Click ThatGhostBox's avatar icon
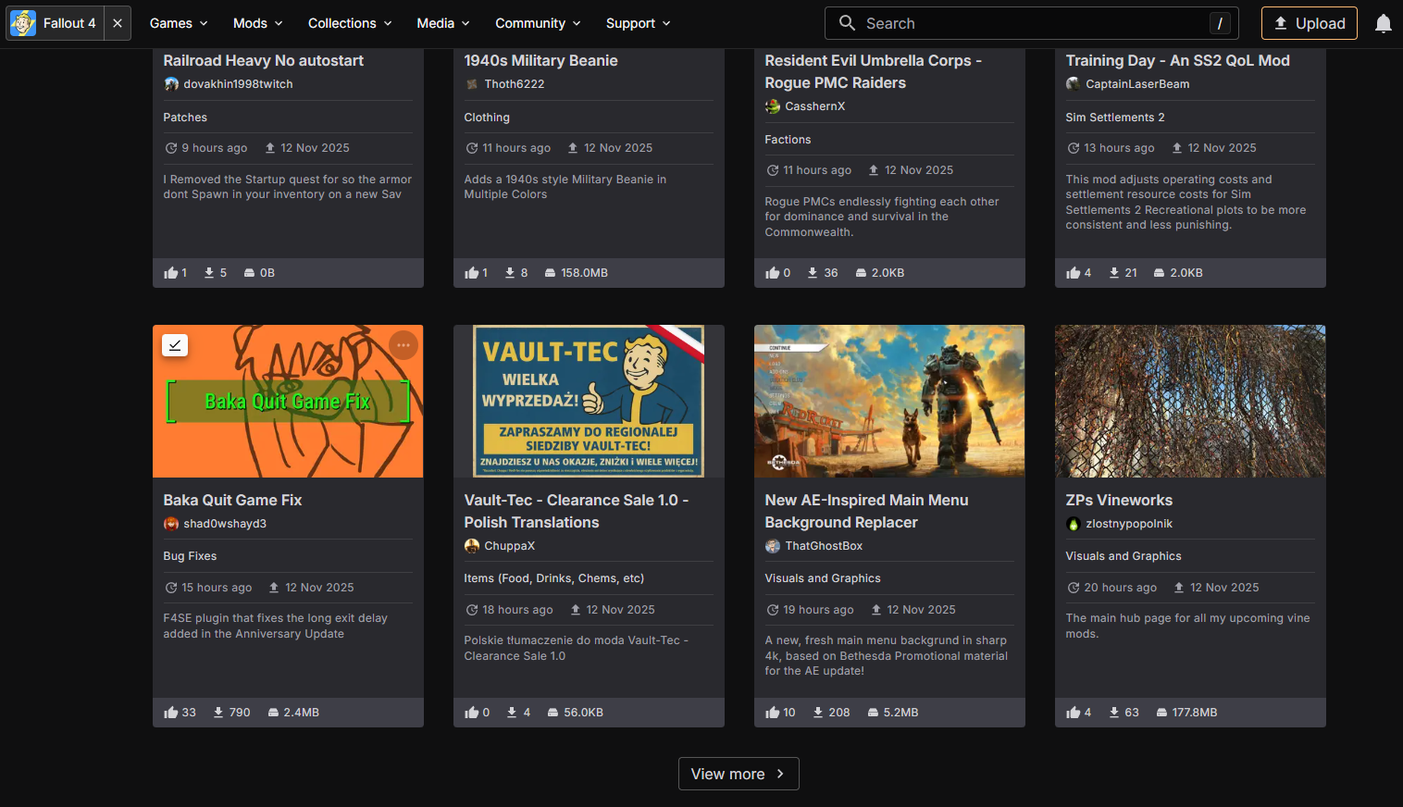Image resolution: width=1403 pixels, height=807 pixels. click(773, 546)
